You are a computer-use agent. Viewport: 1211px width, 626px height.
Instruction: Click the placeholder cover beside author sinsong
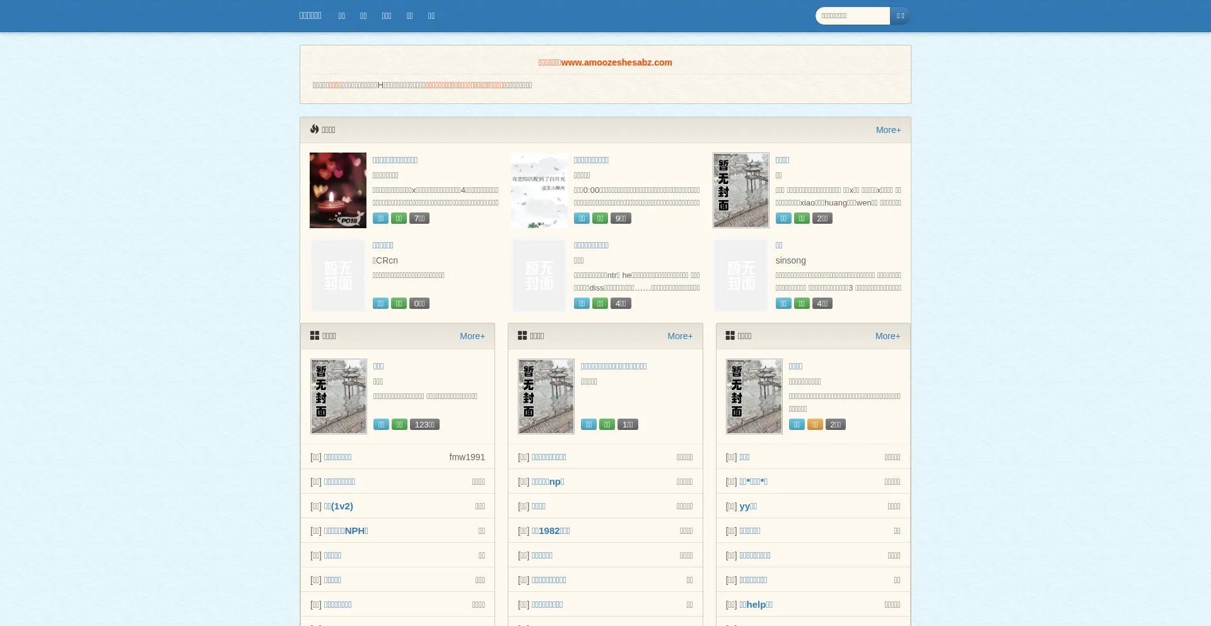coord(740,275)
